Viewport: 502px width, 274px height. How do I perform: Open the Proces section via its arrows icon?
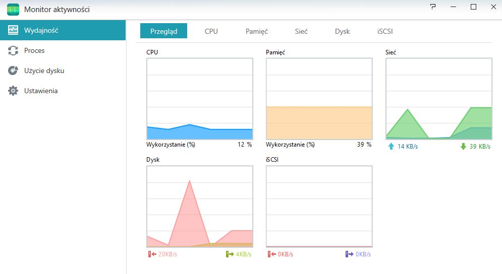click(x=13, y=50)
